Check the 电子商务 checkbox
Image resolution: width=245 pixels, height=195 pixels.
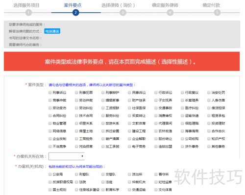coord(129,147)
